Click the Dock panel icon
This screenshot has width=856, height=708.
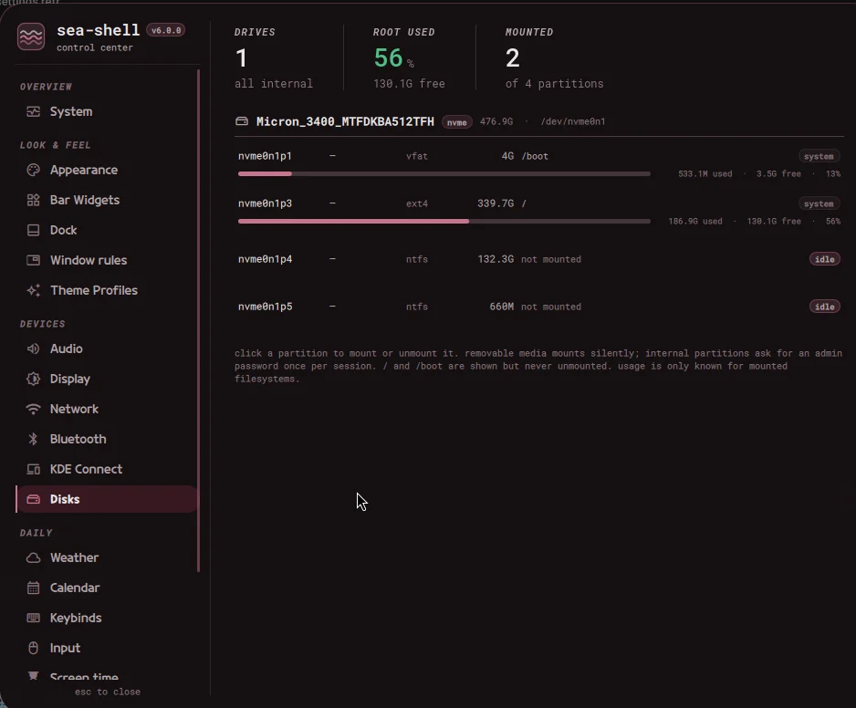pyautogui.click(x=33, y=230)
